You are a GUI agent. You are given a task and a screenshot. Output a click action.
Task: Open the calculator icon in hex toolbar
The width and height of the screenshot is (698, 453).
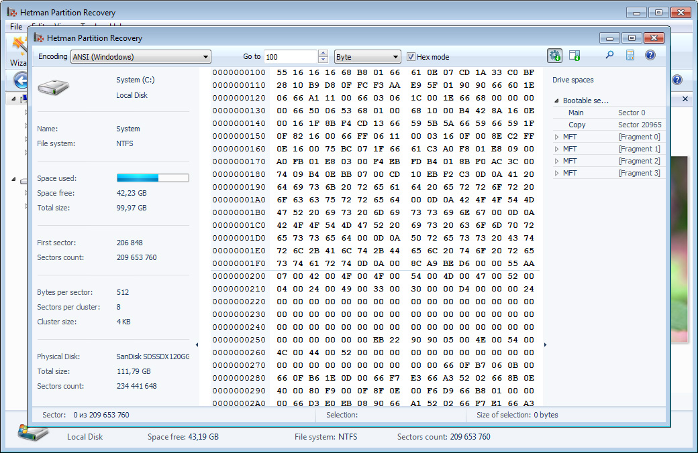[630, 56]
